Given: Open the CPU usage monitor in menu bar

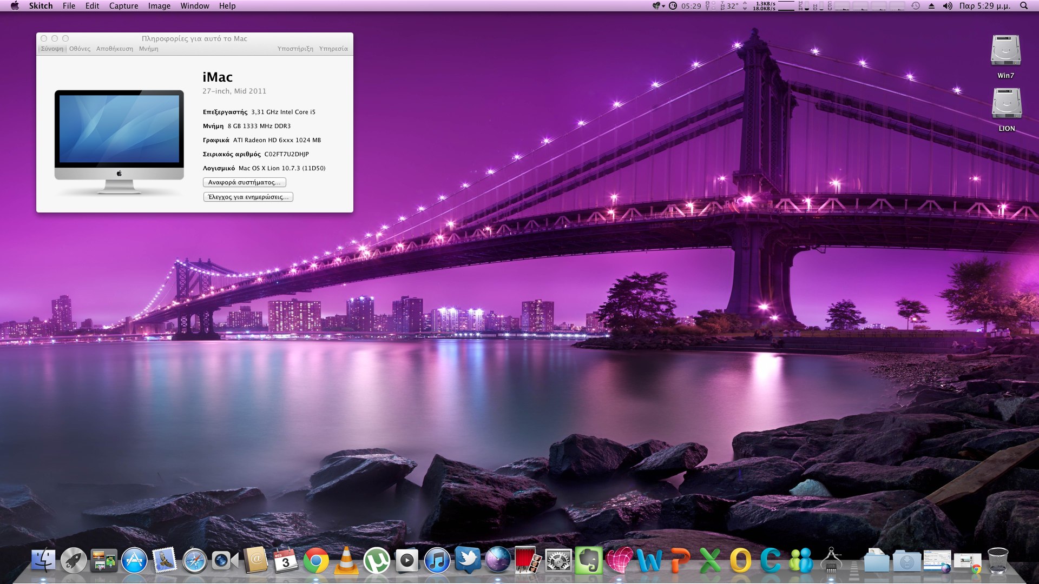Looking at the screenshot, I should point(866,6).
